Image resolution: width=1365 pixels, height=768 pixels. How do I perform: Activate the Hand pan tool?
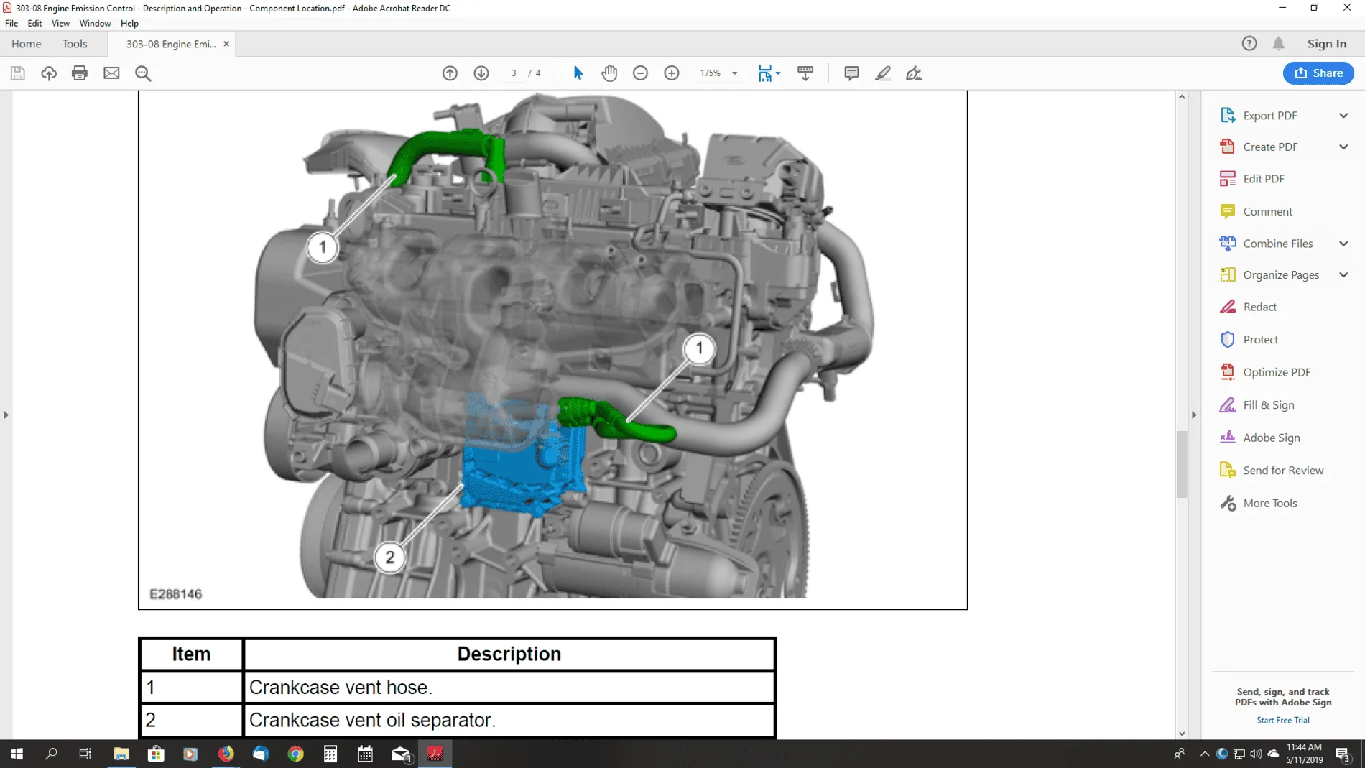tap(609, 73)
